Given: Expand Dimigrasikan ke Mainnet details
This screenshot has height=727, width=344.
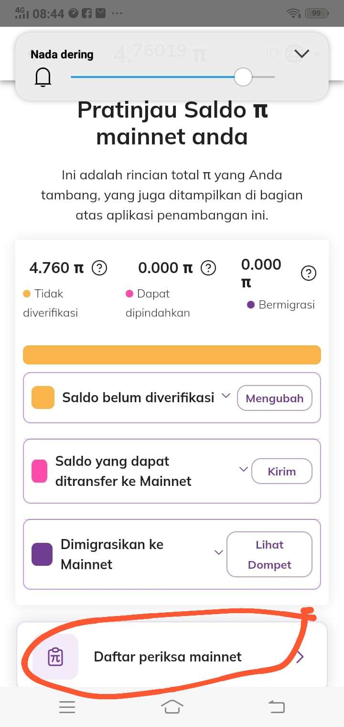Looking at the screenshot, I should coord(219,552).
